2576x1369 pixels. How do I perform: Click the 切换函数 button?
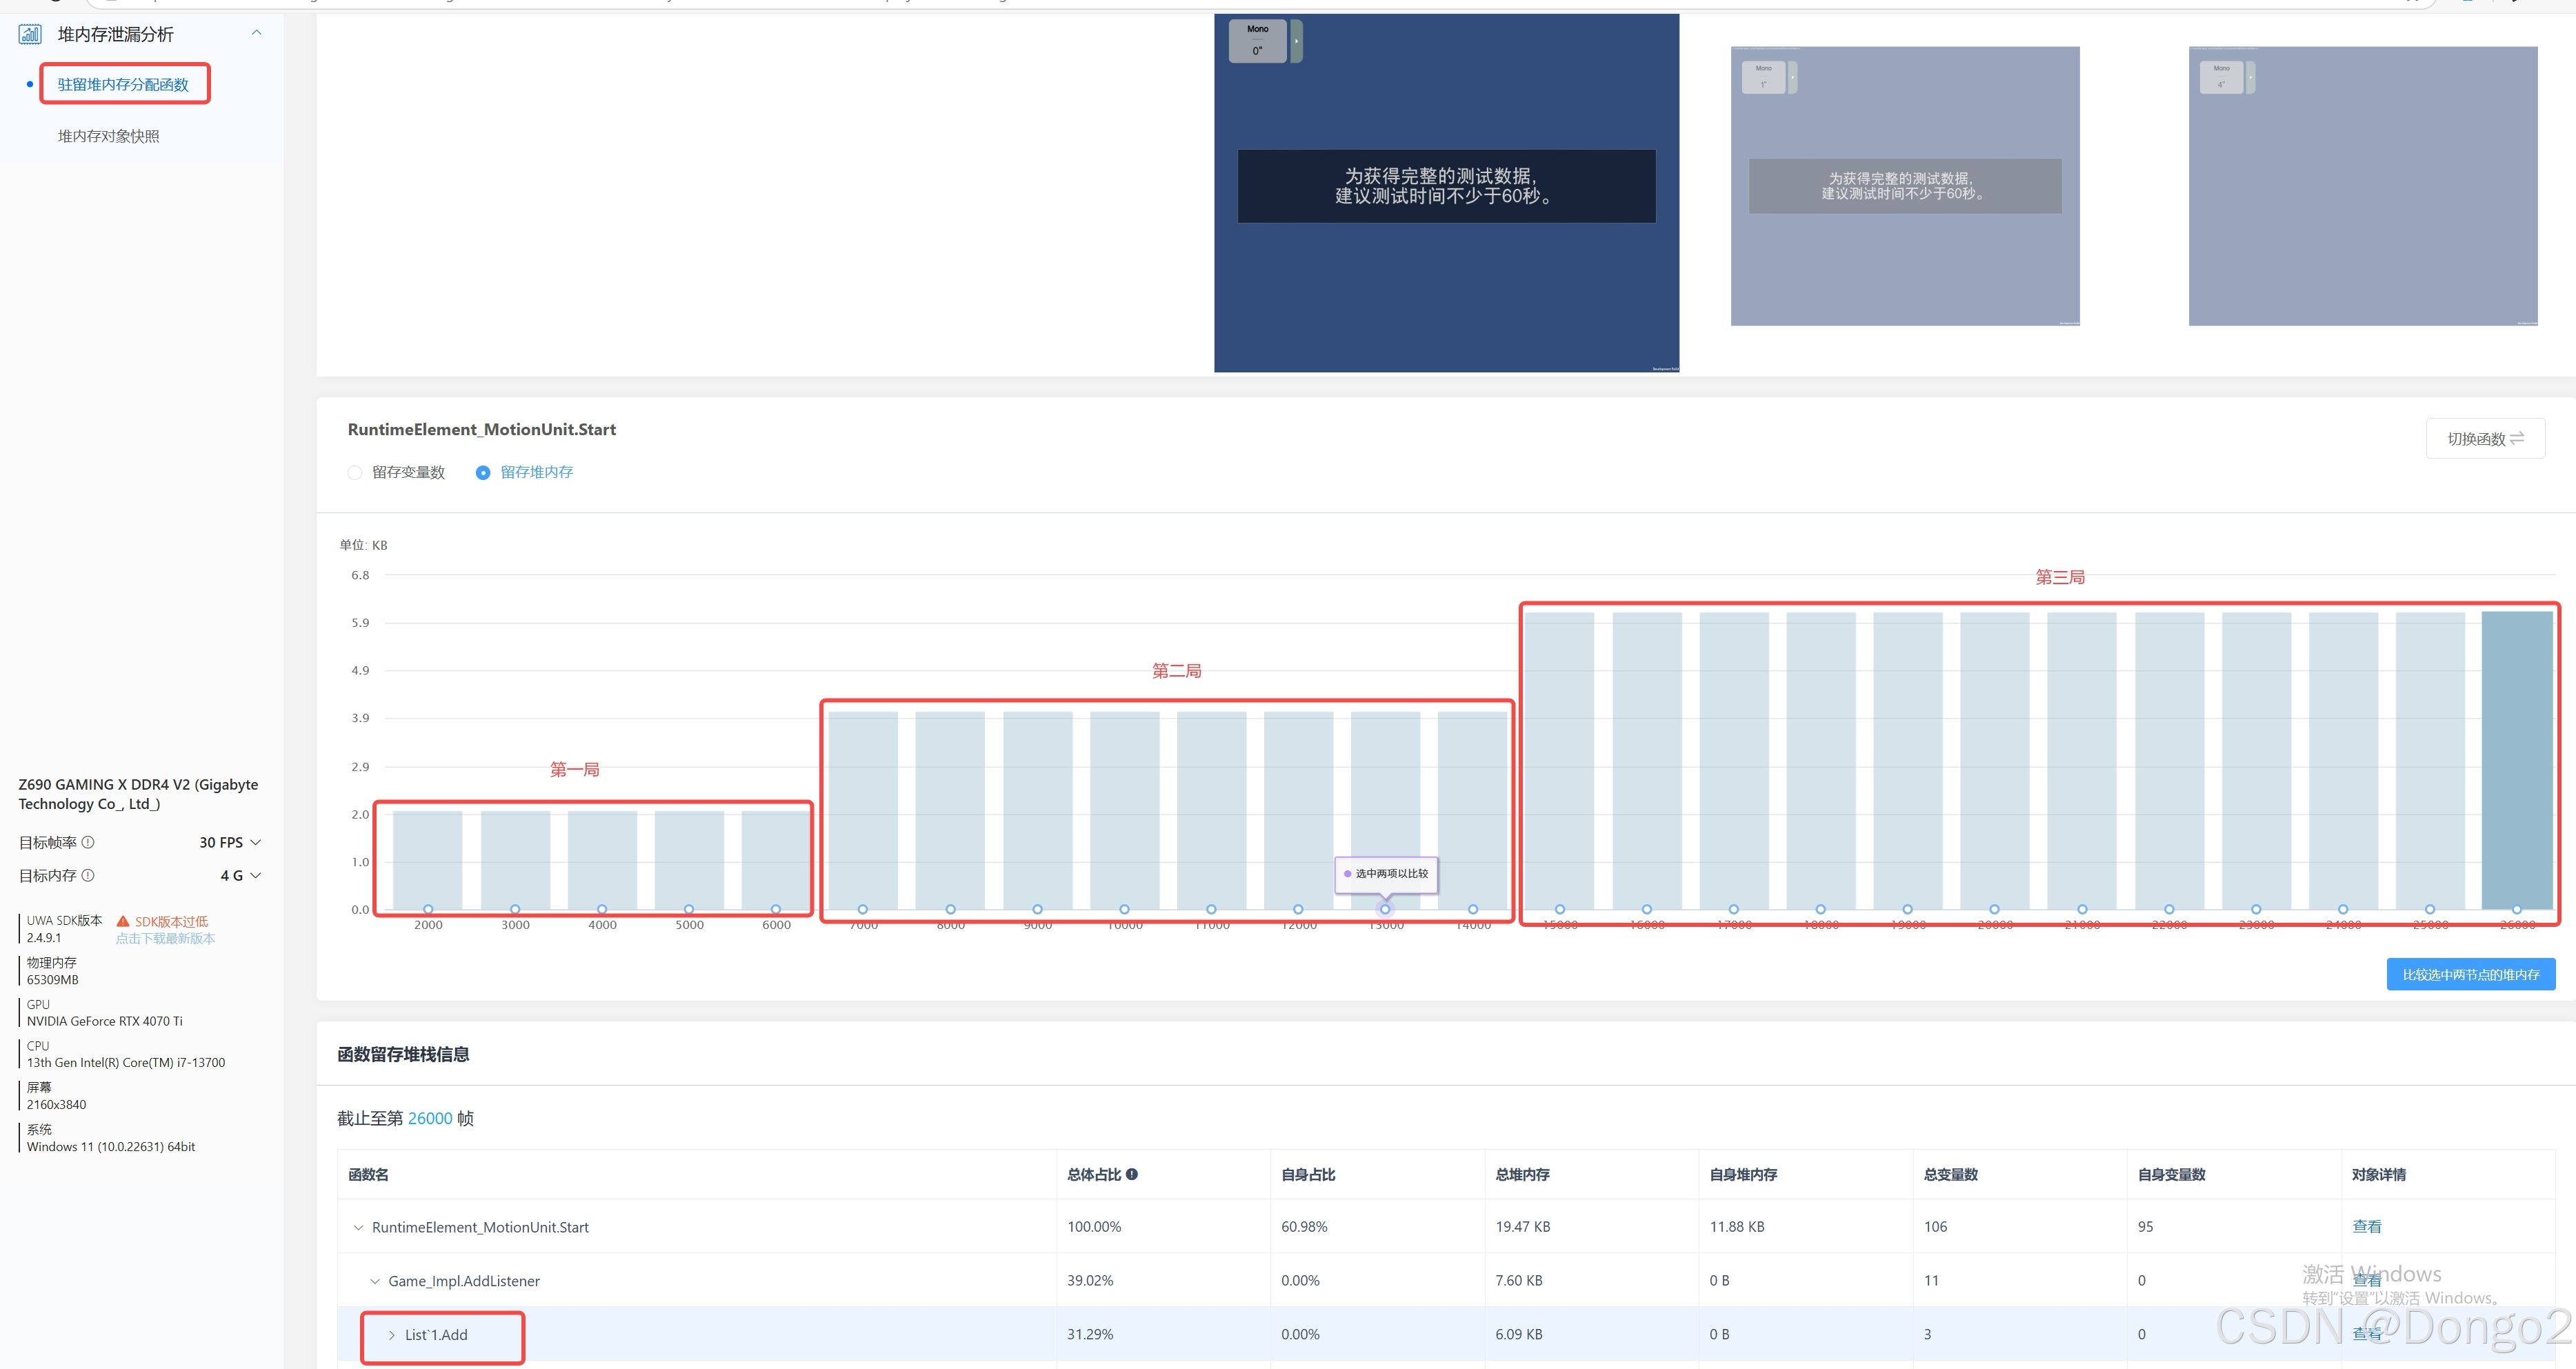coord(2485,438)
